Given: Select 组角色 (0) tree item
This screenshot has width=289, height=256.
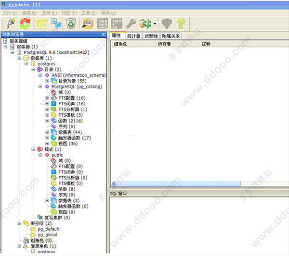Looking at the screenshot, I should click(x=41, y=240).
